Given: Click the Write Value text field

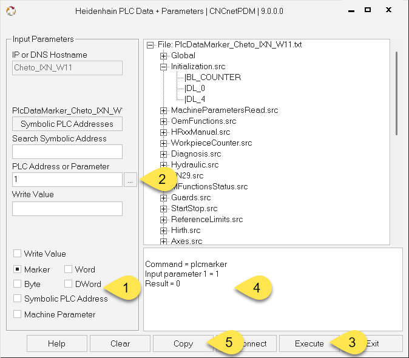Looking at the screenshot, I should [x=67, y=209].
